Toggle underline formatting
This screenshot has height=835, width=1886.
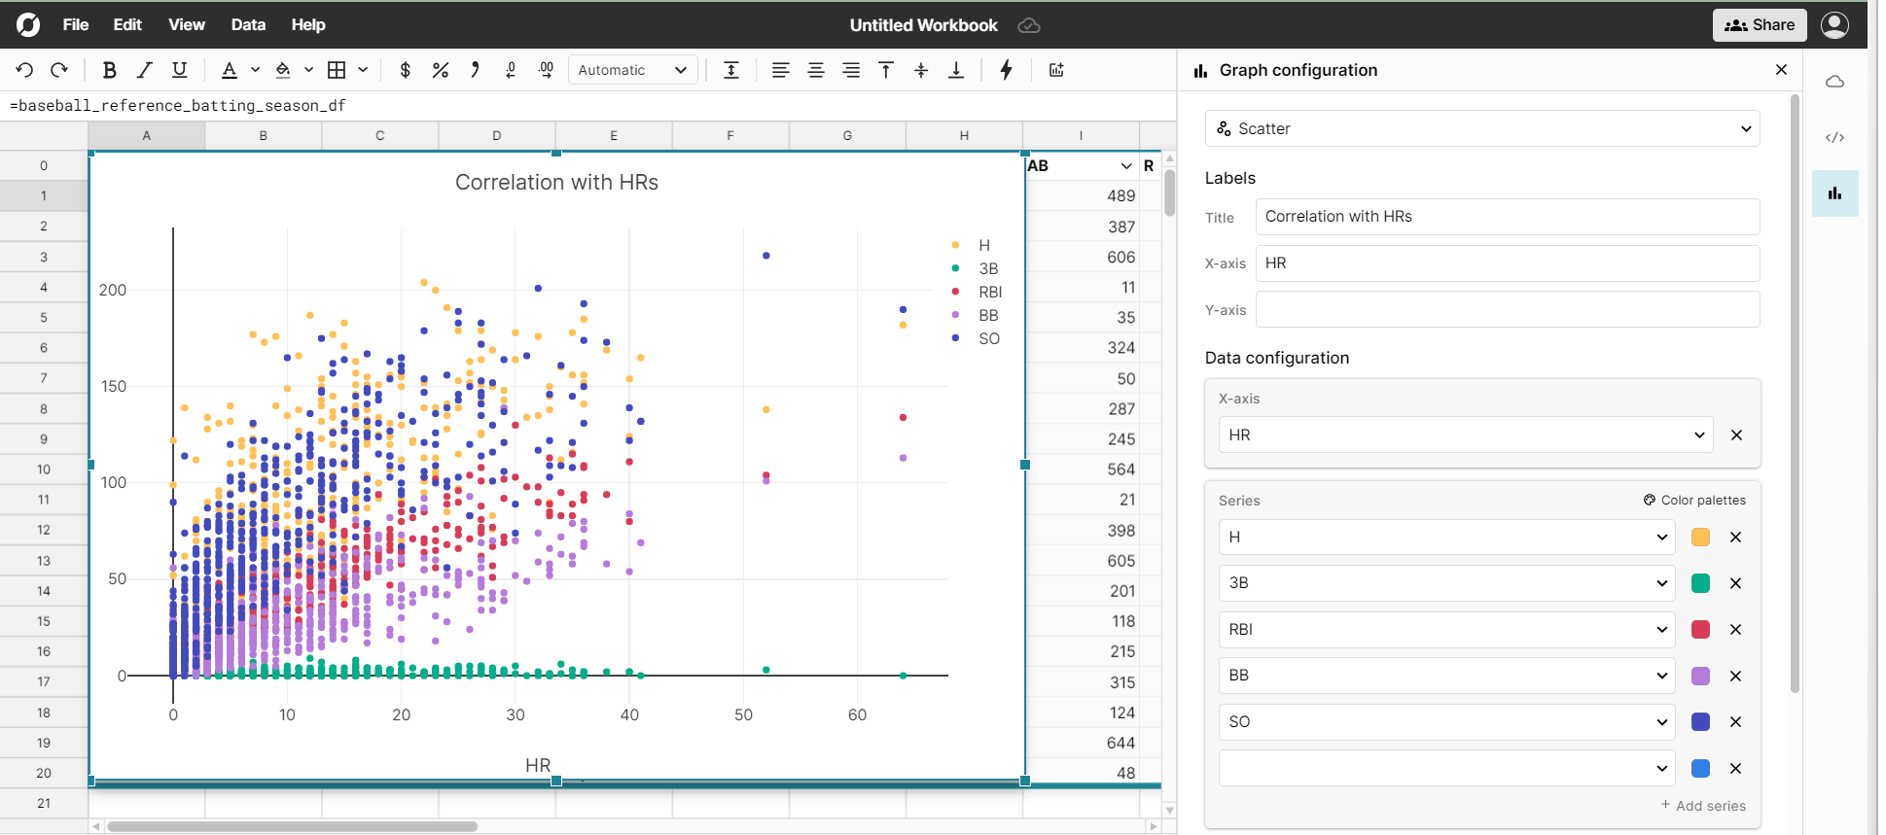179,70
